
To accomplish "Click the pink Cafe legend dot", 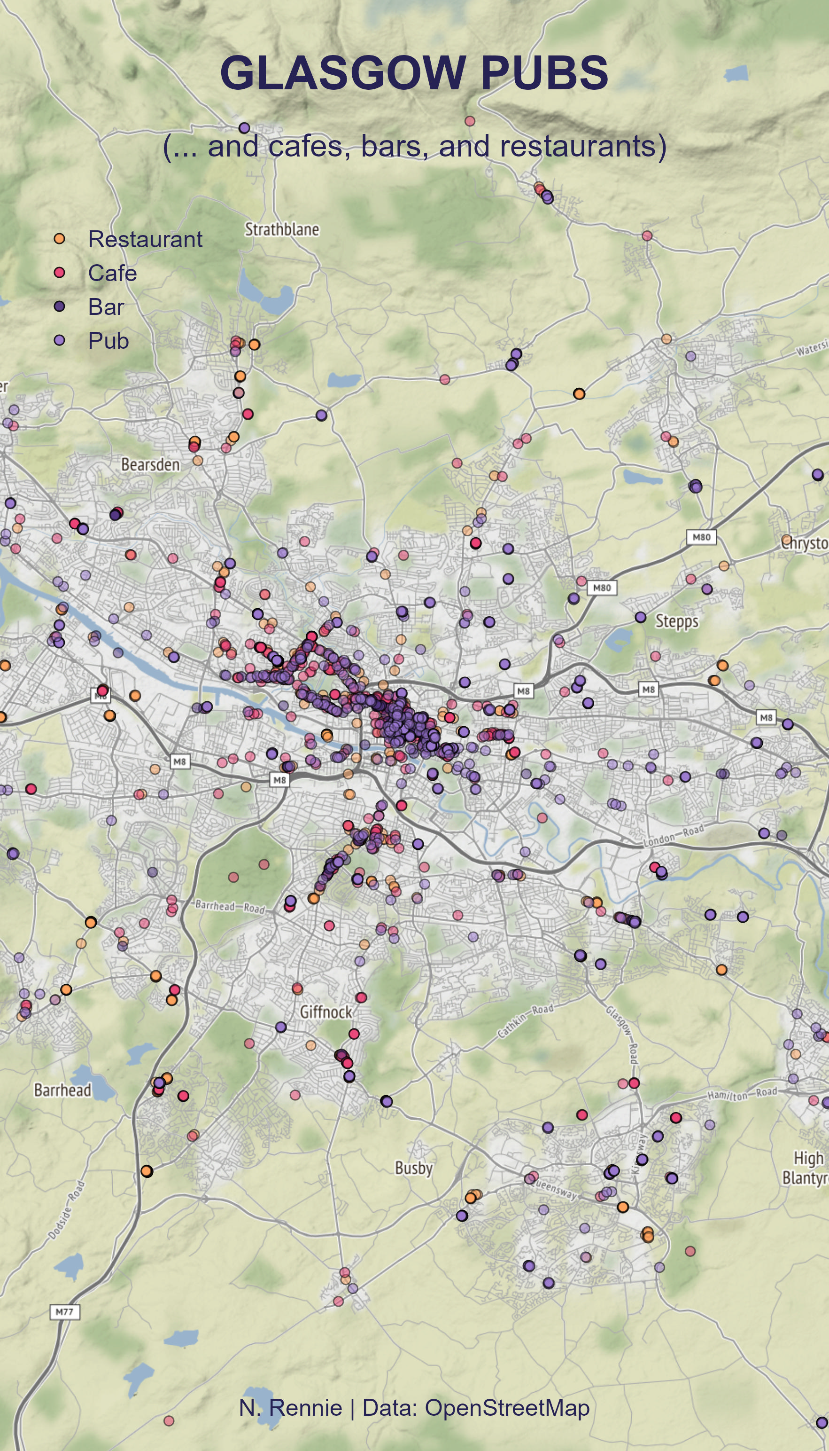I will [59, 272].
